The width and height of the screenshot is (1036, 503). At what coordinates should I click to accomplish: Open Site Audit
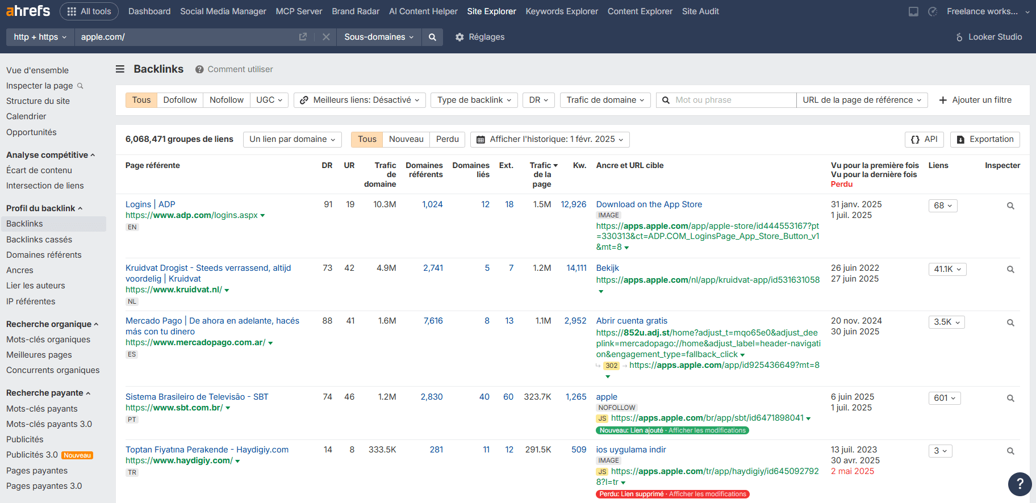click(x=700, y=11)
